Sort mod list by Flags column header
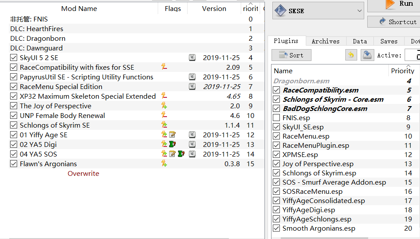Screen dimensions: 420x239 click(x=173, y=8)
